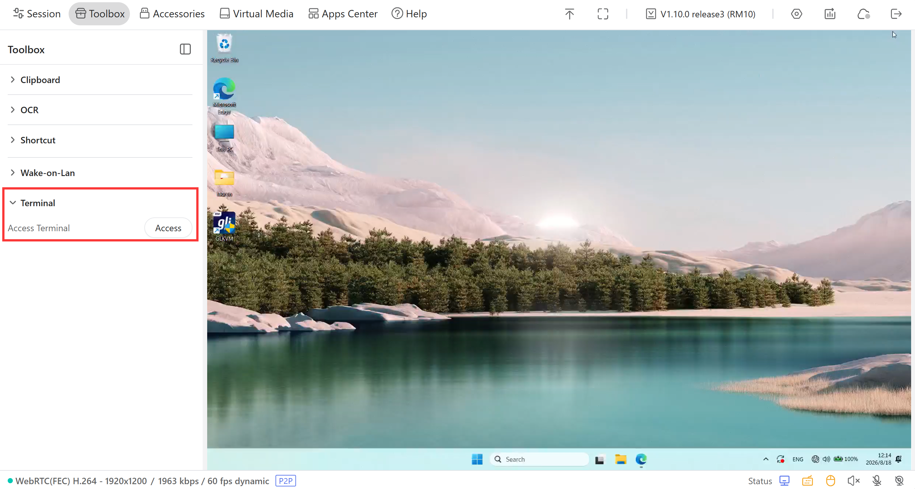This screenshot has width=915, height=489.
Task: Select the GLKVM desktop shortcut
Action: point(224,227)
